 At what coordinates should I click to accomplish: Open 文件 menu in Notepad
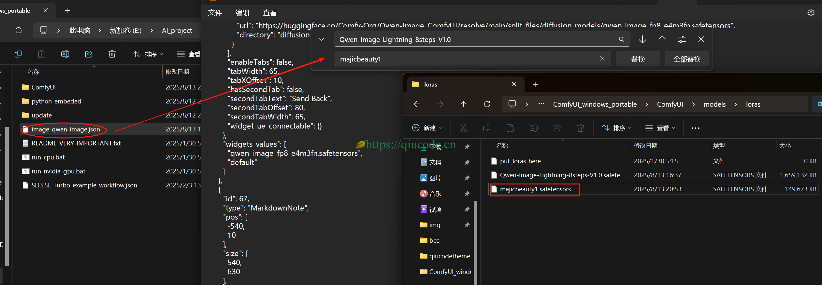tap(215, 13)
